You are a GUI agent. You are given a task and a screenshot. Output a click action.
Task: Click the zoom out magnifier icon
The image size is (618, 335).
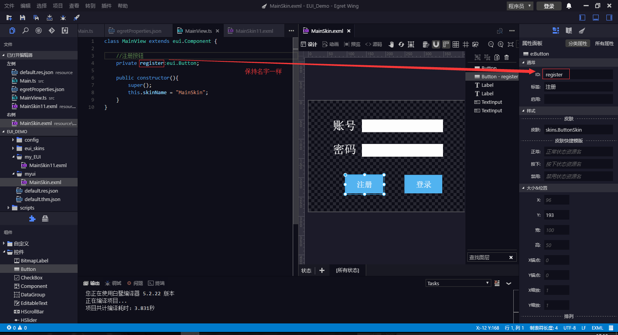pyautogui.click(x=491, y=44)
